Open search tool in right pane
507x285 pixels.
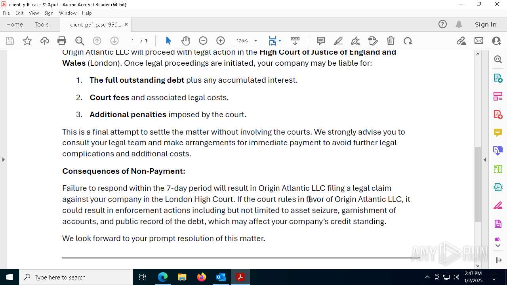(498, 59)
